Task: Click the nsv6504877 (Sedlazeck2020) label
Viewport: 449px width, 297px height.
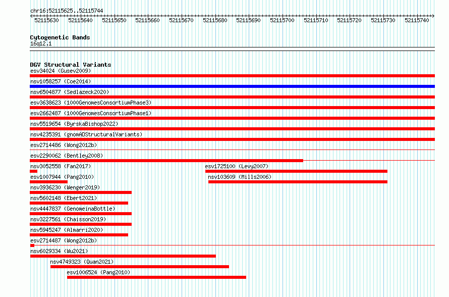Action: click(x=70, y=92)
